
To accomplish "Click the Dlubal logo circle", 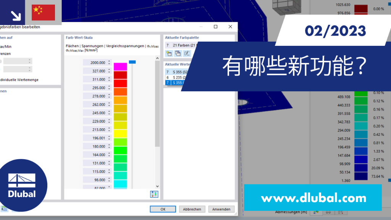I will tap(22, 185).
